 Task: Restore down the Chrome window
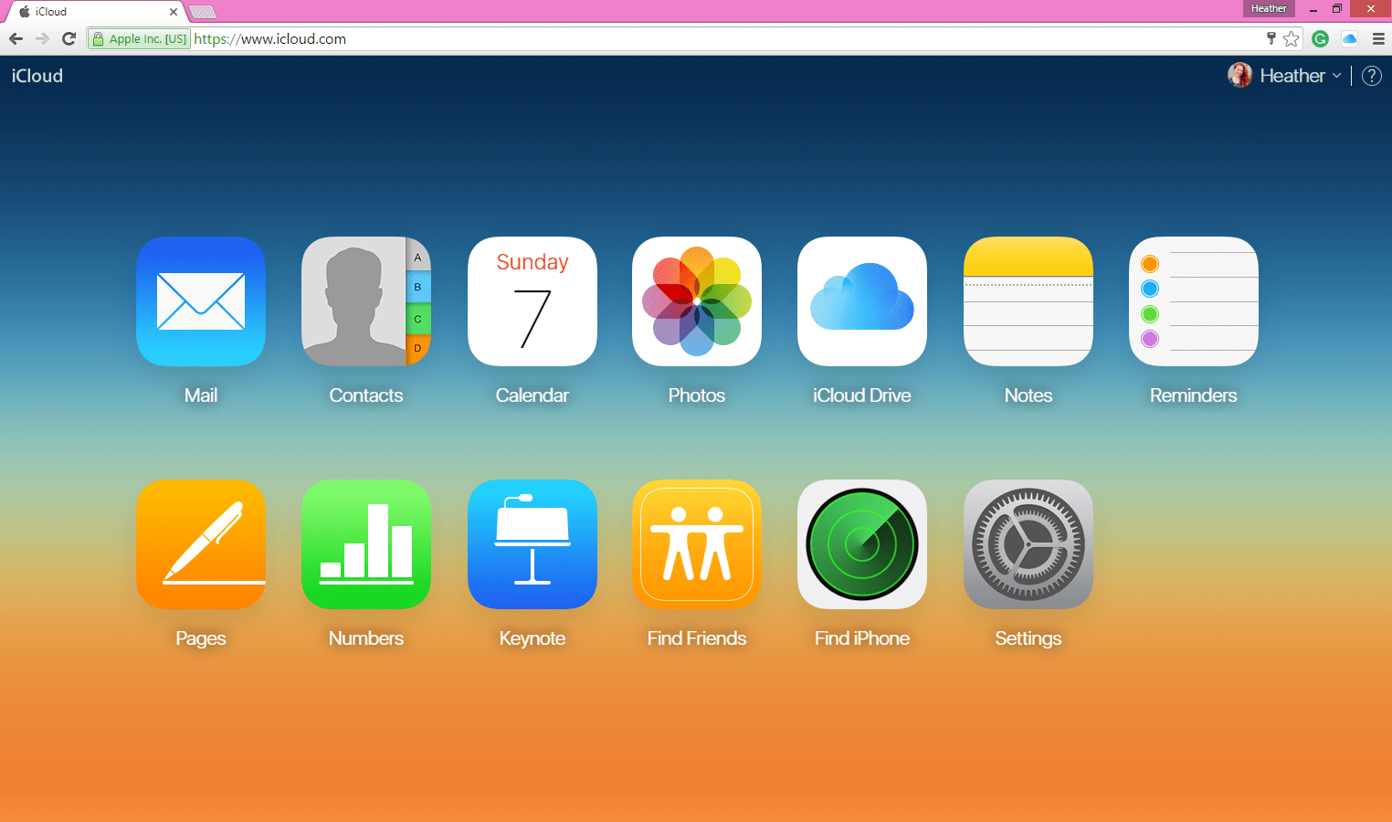point(1337,9)
